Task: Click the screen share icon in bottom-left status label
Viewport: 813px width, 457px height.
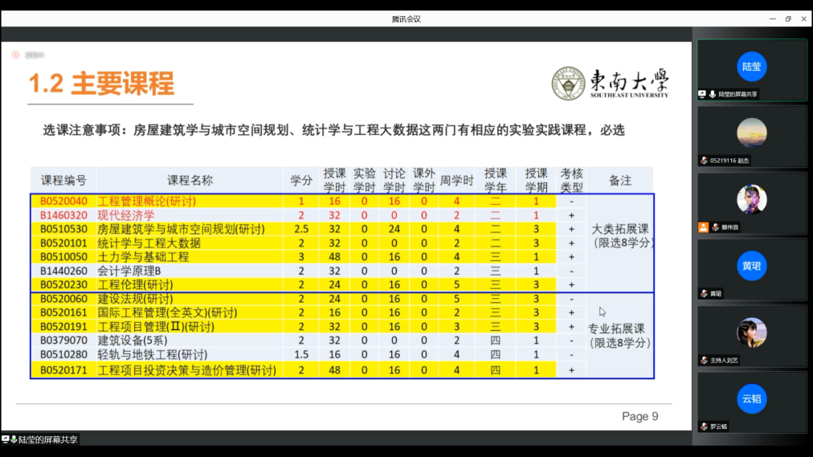Action: pos(5,439)
